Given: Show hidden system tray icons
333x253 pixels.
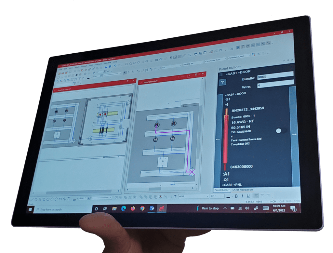Looking at the screenshot, I should pyautogui.click(x=225, y=208).
